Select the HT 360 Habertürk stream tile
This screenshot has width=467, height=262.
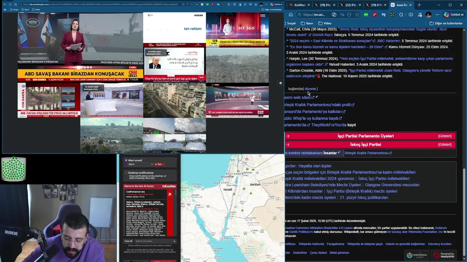pos(237,29)
